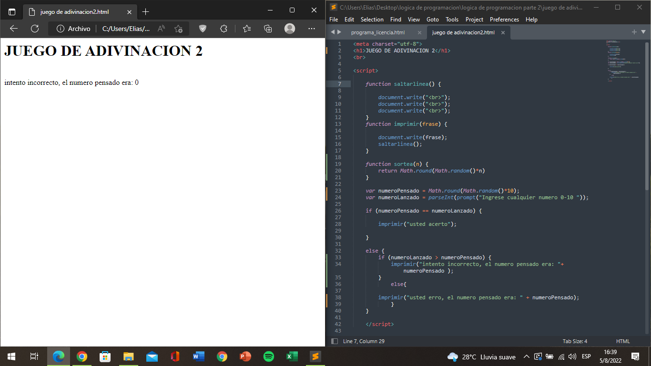Open the tab list dropdown arrow

pos(643,32)
